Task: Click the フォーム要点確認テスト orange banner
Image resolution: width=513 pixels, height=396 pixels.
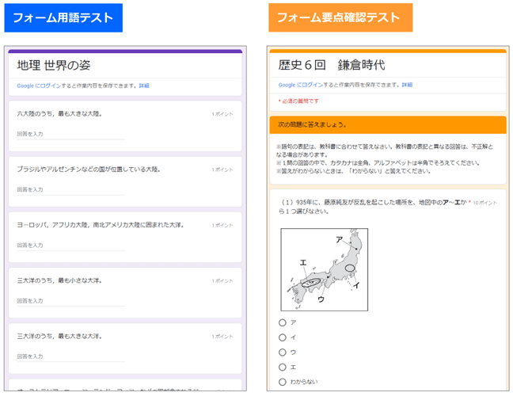Action: (340, 17)
